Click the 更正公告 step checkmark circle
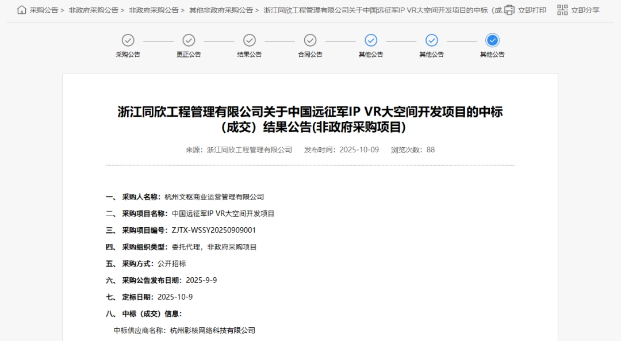 click(x=189, y=41)
